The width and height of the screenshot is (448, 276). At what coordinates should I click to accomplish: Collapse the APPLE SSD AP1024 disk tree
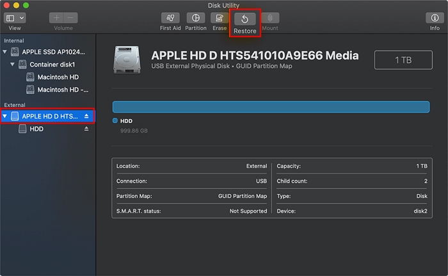(6, 52)
